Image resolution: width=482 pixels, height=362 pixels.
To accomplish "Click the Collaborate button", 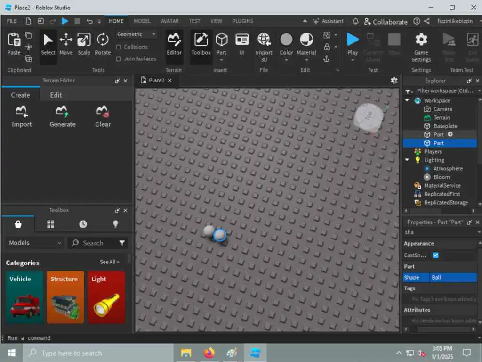I will pyautogui.click(x=386, y=22).
